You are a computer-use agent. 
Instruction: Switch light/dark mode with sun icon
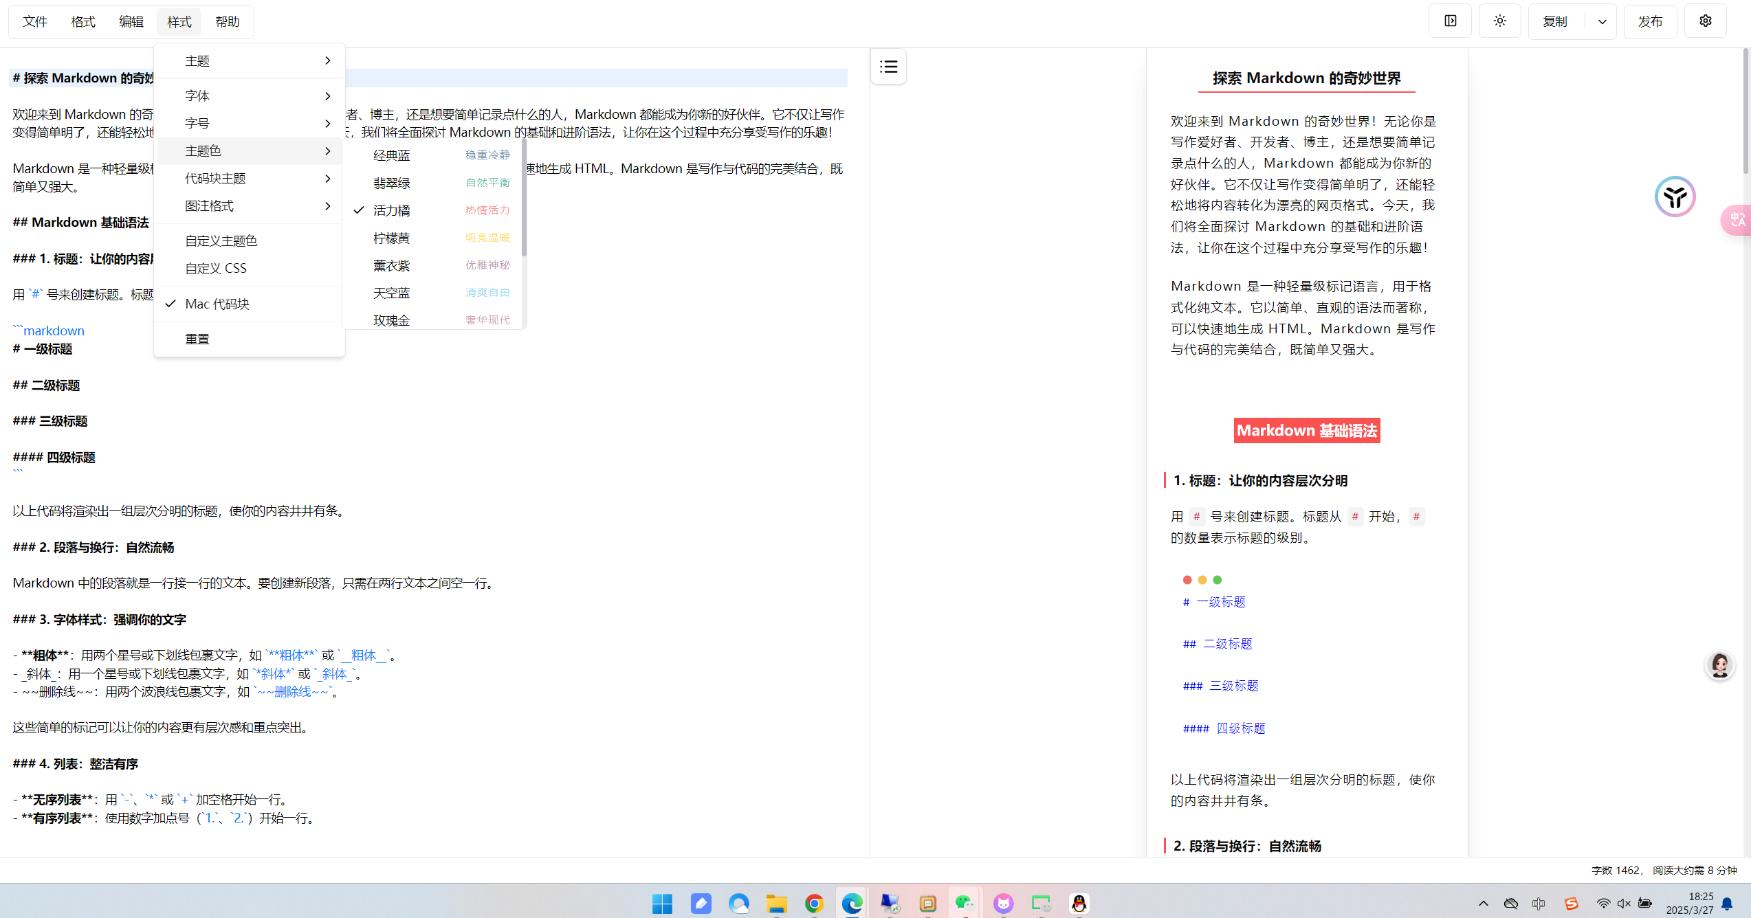click(x=1499, y=21)
